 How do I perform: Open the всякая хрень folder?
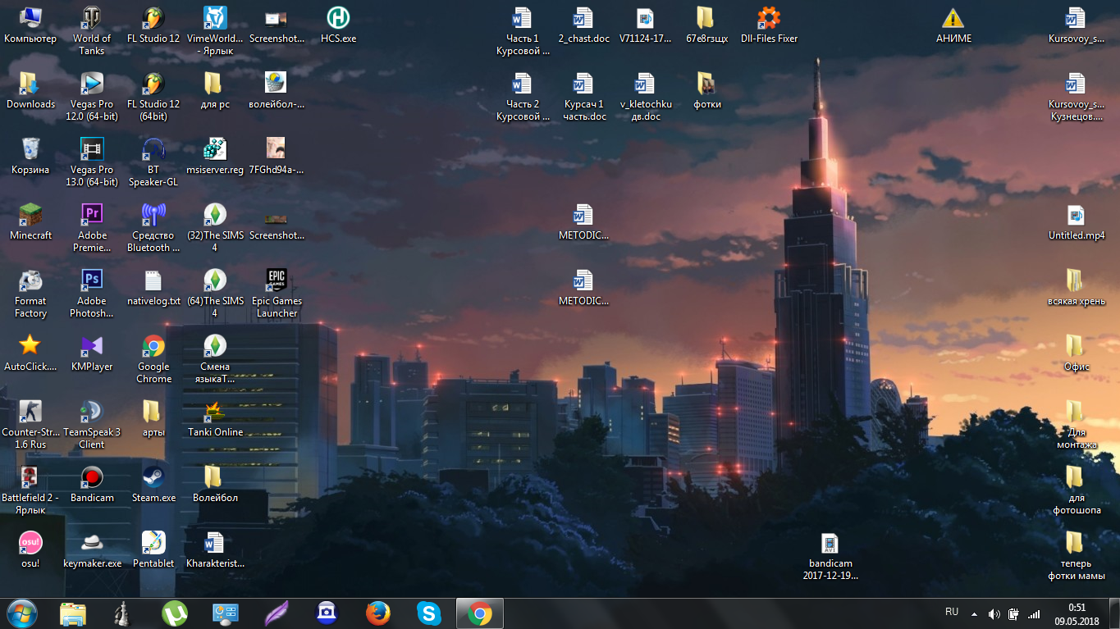[x=1077, y=287]
